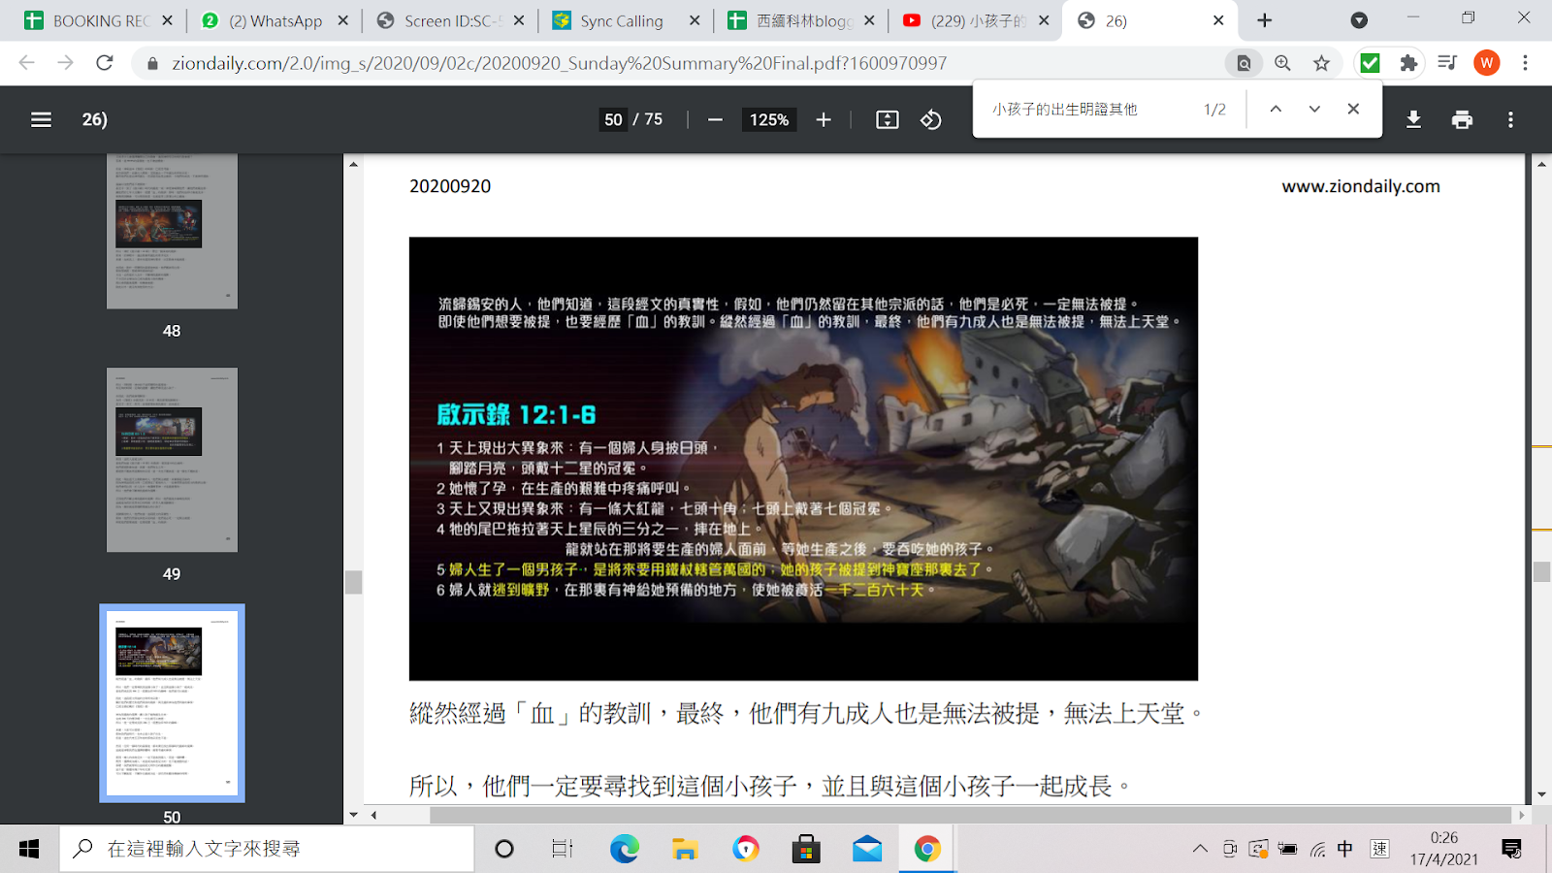Toggle the 中 input language indicator
Viewport: 1552px width, 873px height.
click(1345, 849)
